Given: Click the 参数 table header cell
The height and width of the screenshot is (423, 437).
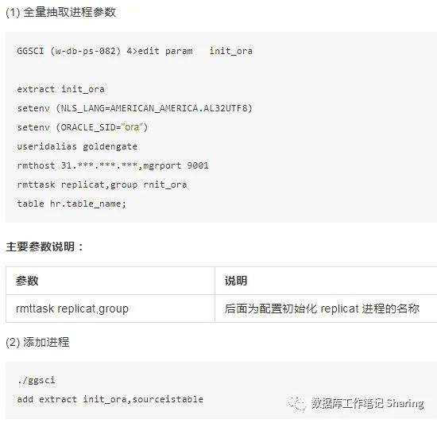Looking at the screenshot, I should point(110,281).
